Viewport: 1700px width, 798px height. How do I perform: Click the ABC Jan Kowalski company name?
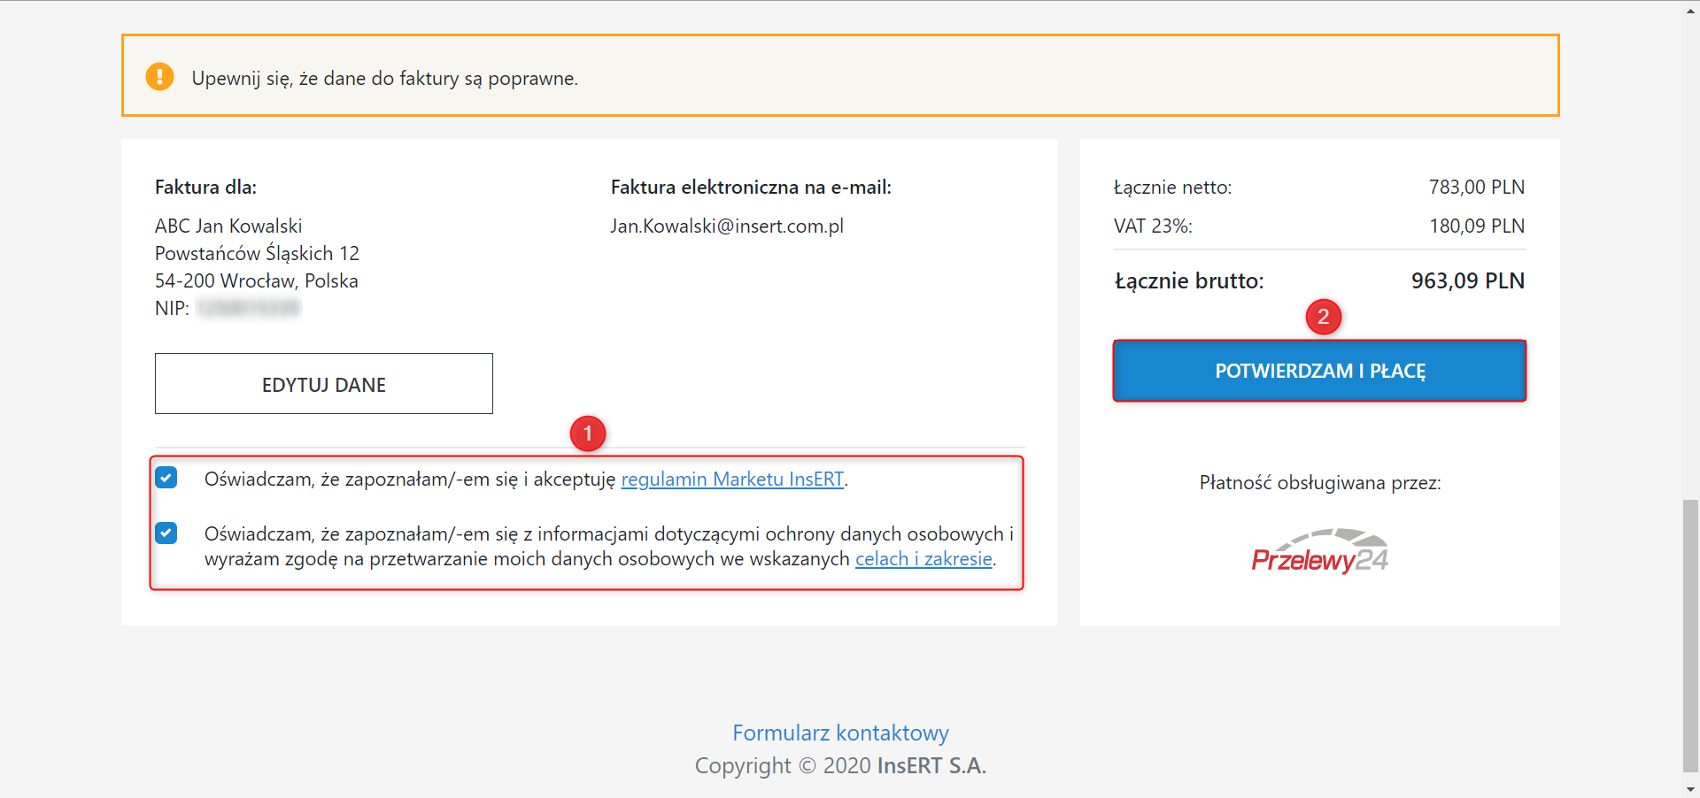[x=228, y=226]
